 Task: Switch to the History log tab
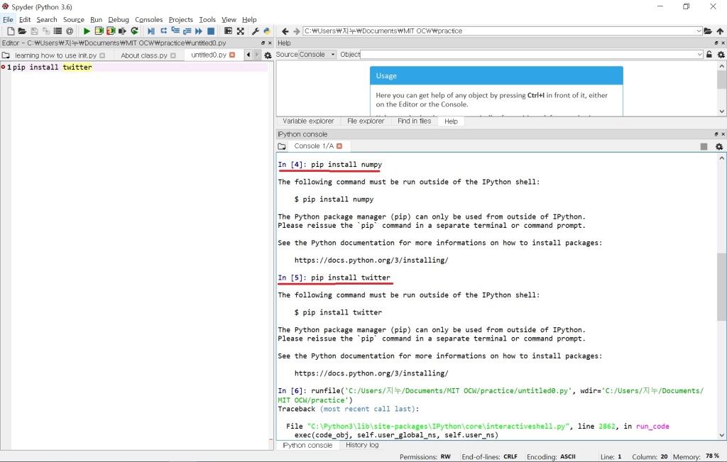[362, 445]
